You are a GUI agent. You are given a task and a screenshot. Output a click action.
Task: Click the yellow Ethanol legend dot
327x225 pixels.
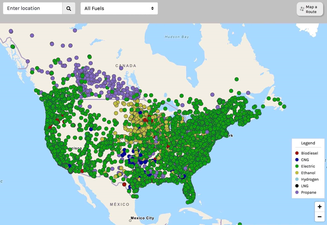pyautogui.click(x=297, y=173)
